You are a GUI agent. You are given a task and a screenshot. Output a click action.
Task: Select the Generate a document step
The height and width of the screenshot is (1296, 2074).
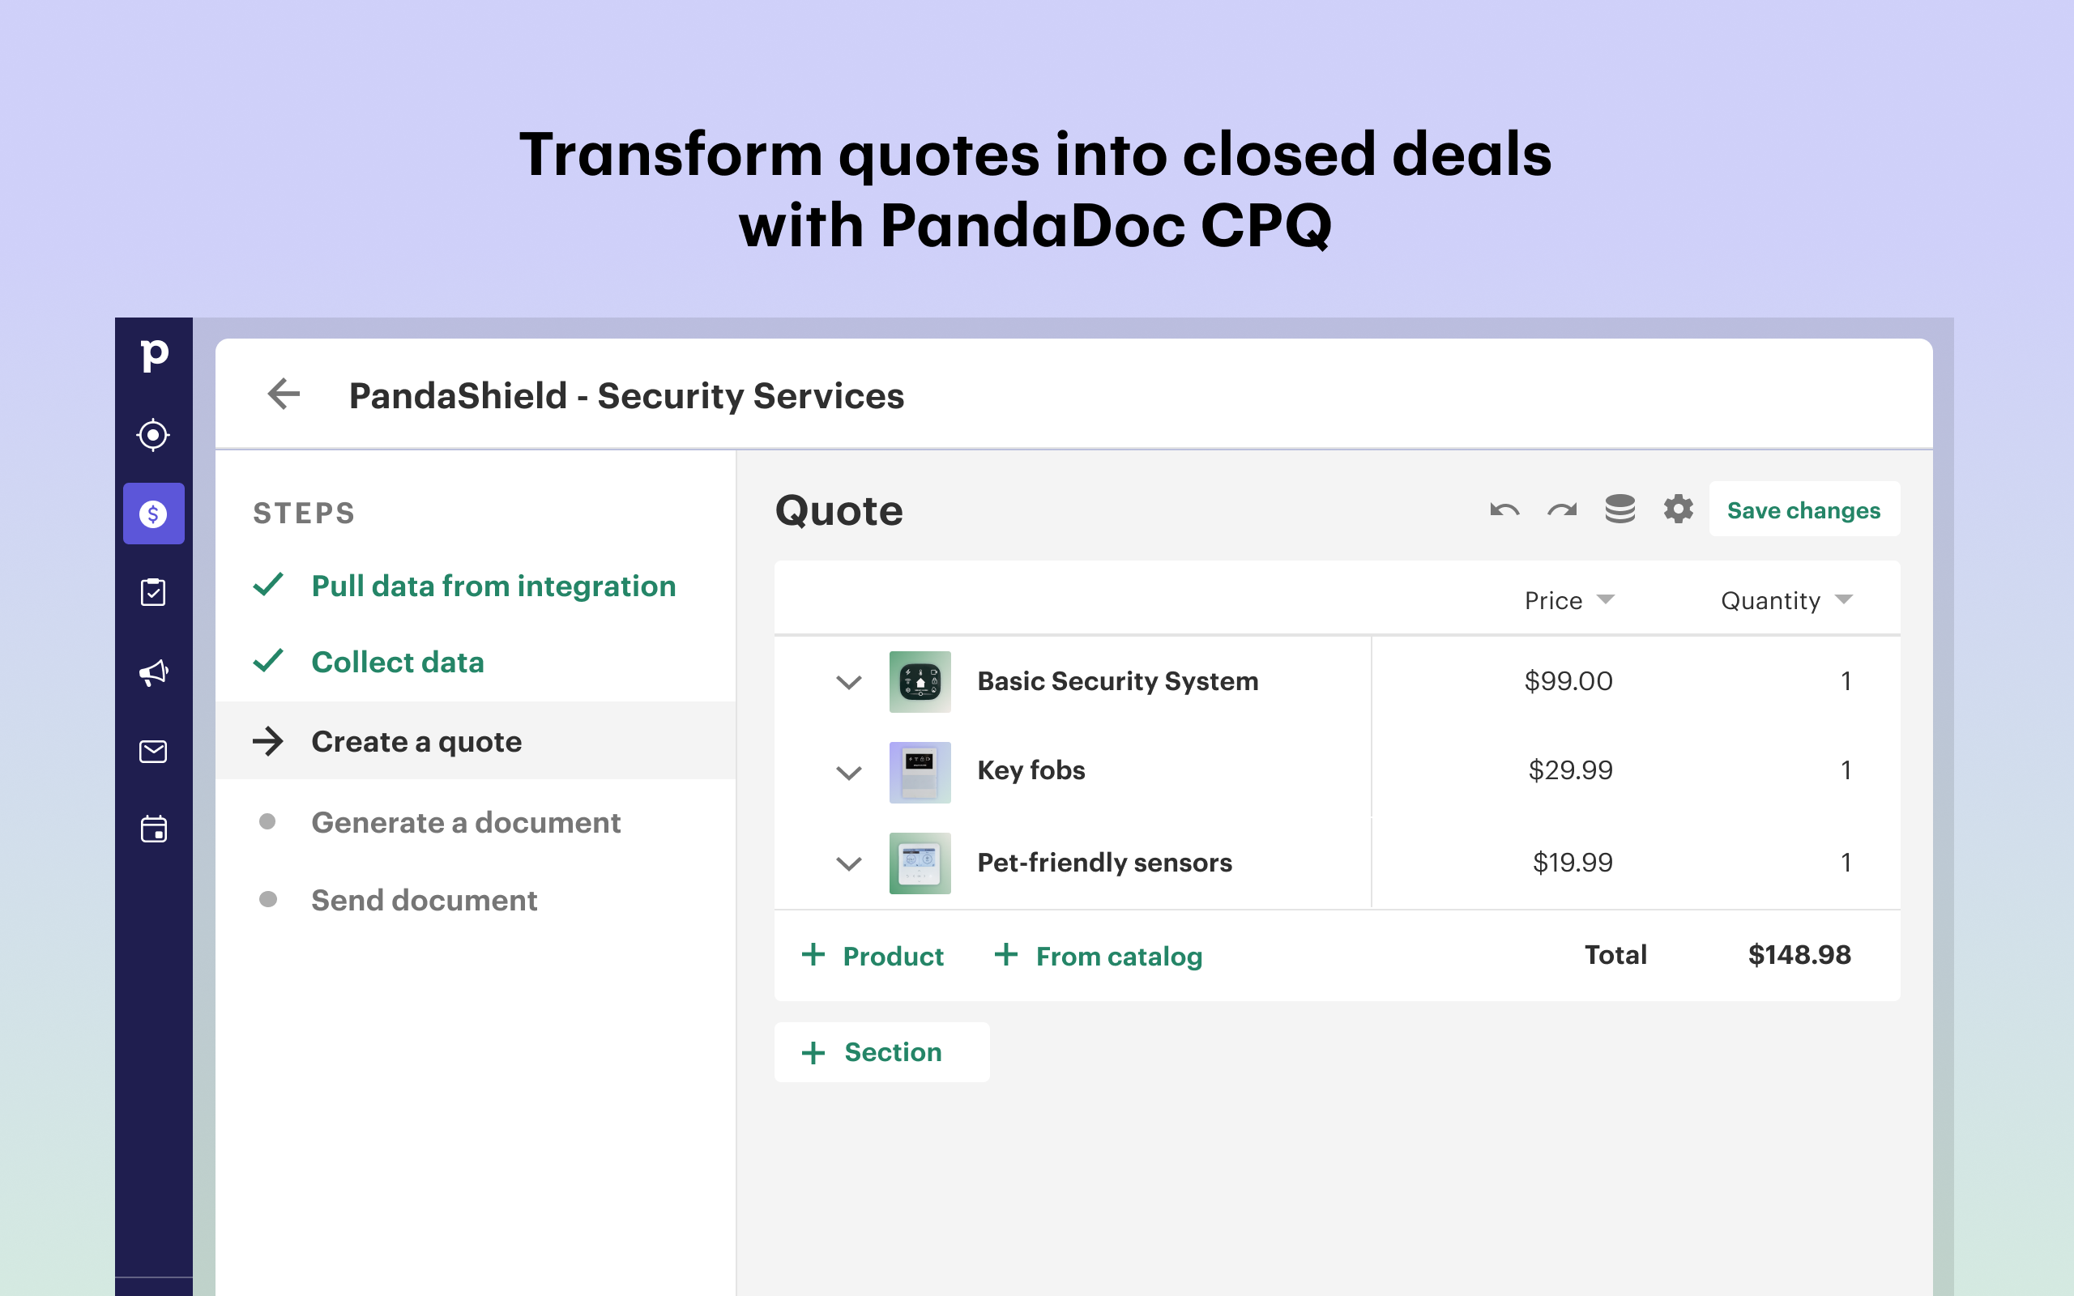(465, 823)
